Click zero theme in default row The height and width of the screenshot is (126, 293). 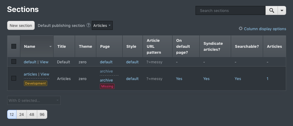[x=83, y=62]
